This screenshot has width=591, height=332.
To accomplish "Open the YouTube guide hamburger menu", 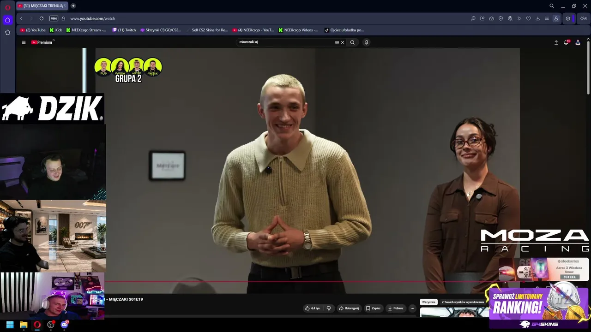I will (x=24, y=42).
